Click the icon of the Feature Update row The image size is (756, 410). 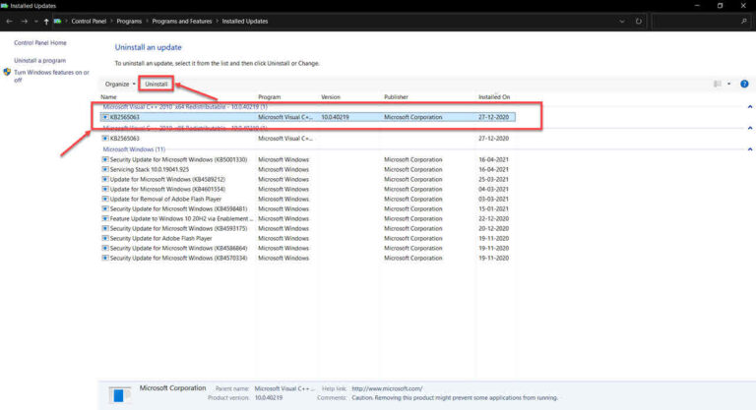point(105,218)
